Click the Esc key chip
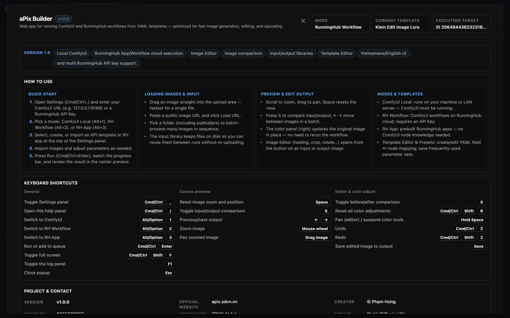The image size is (510, 318). coord(169,273)
